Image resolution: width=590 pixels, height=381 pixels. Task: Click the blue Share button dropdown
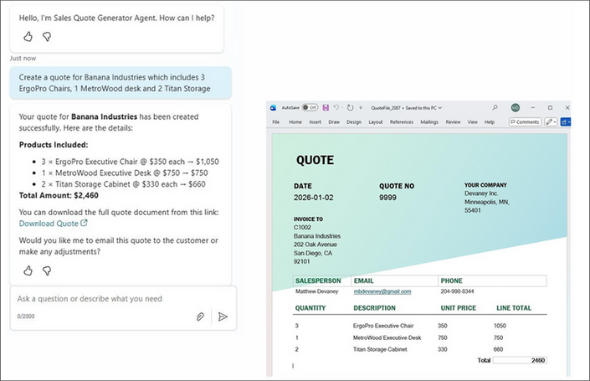566,122
